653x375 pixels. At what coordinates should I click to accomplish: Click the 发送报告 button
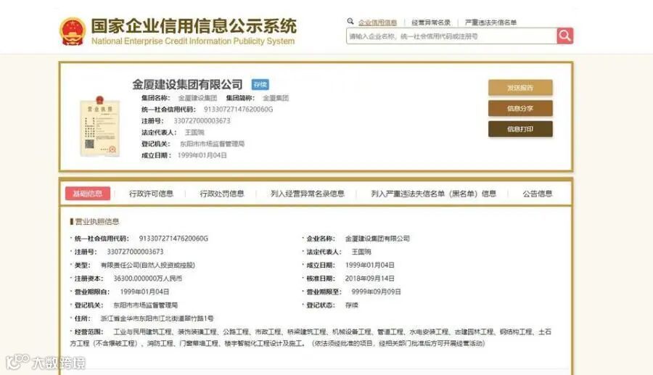(x=520, y=88)
